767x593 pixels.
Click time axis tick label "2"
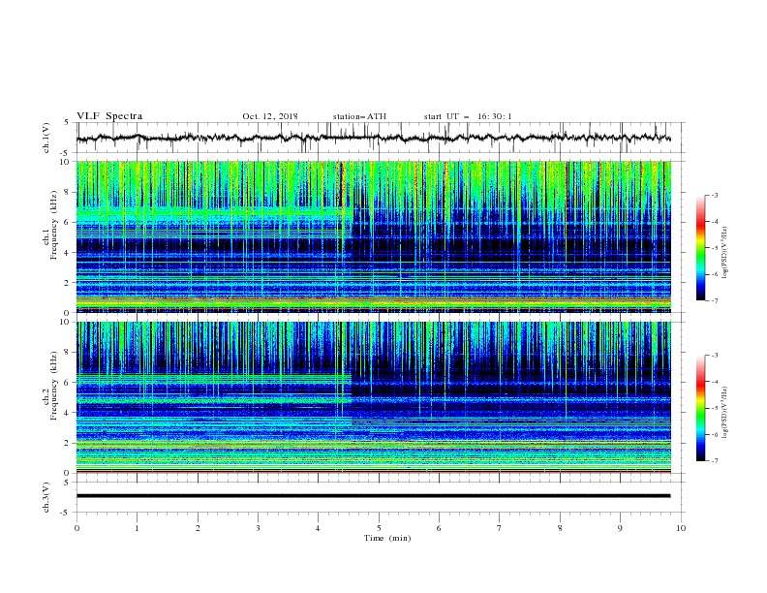[x=198, y=528]
